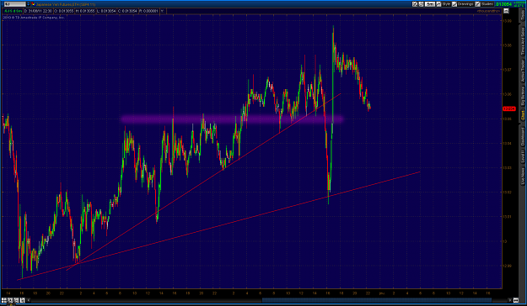The image size is (527, 306).
Task: Click the horizontal scrollbar left arrow
Action: pyautogui.click(x=29, y=300)
